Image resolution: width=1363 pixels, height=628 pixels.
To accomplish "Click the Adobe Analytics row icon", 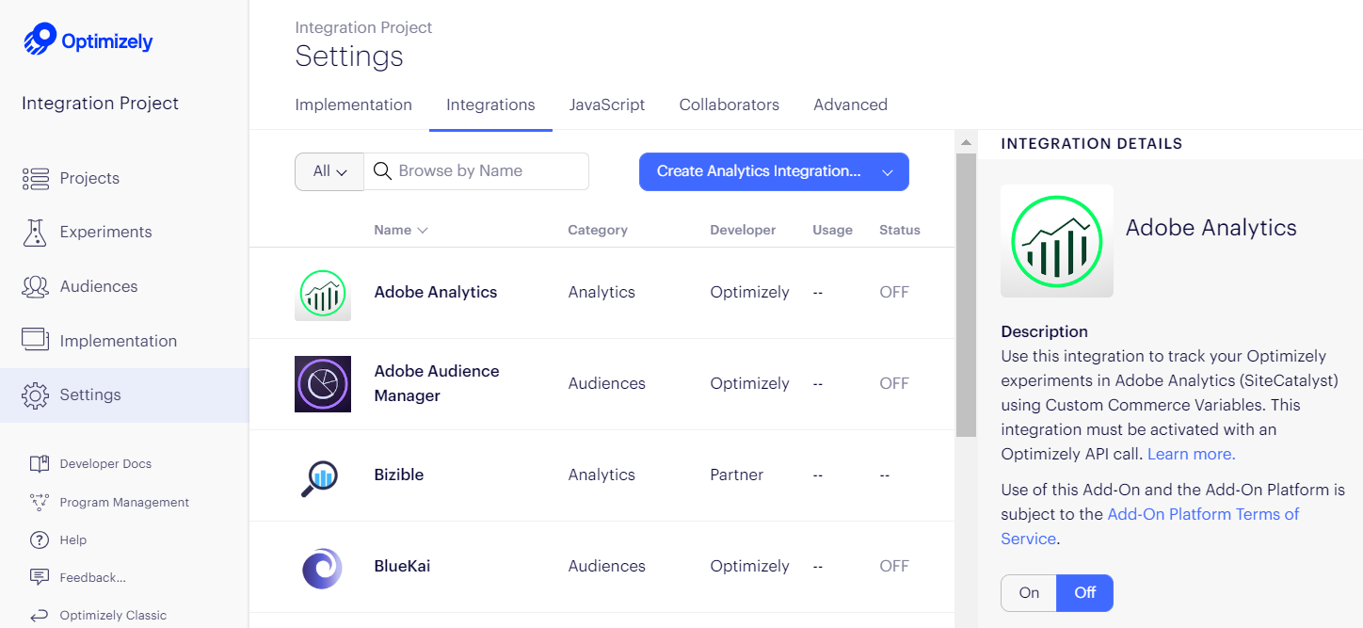I will [x=323, y=293].
